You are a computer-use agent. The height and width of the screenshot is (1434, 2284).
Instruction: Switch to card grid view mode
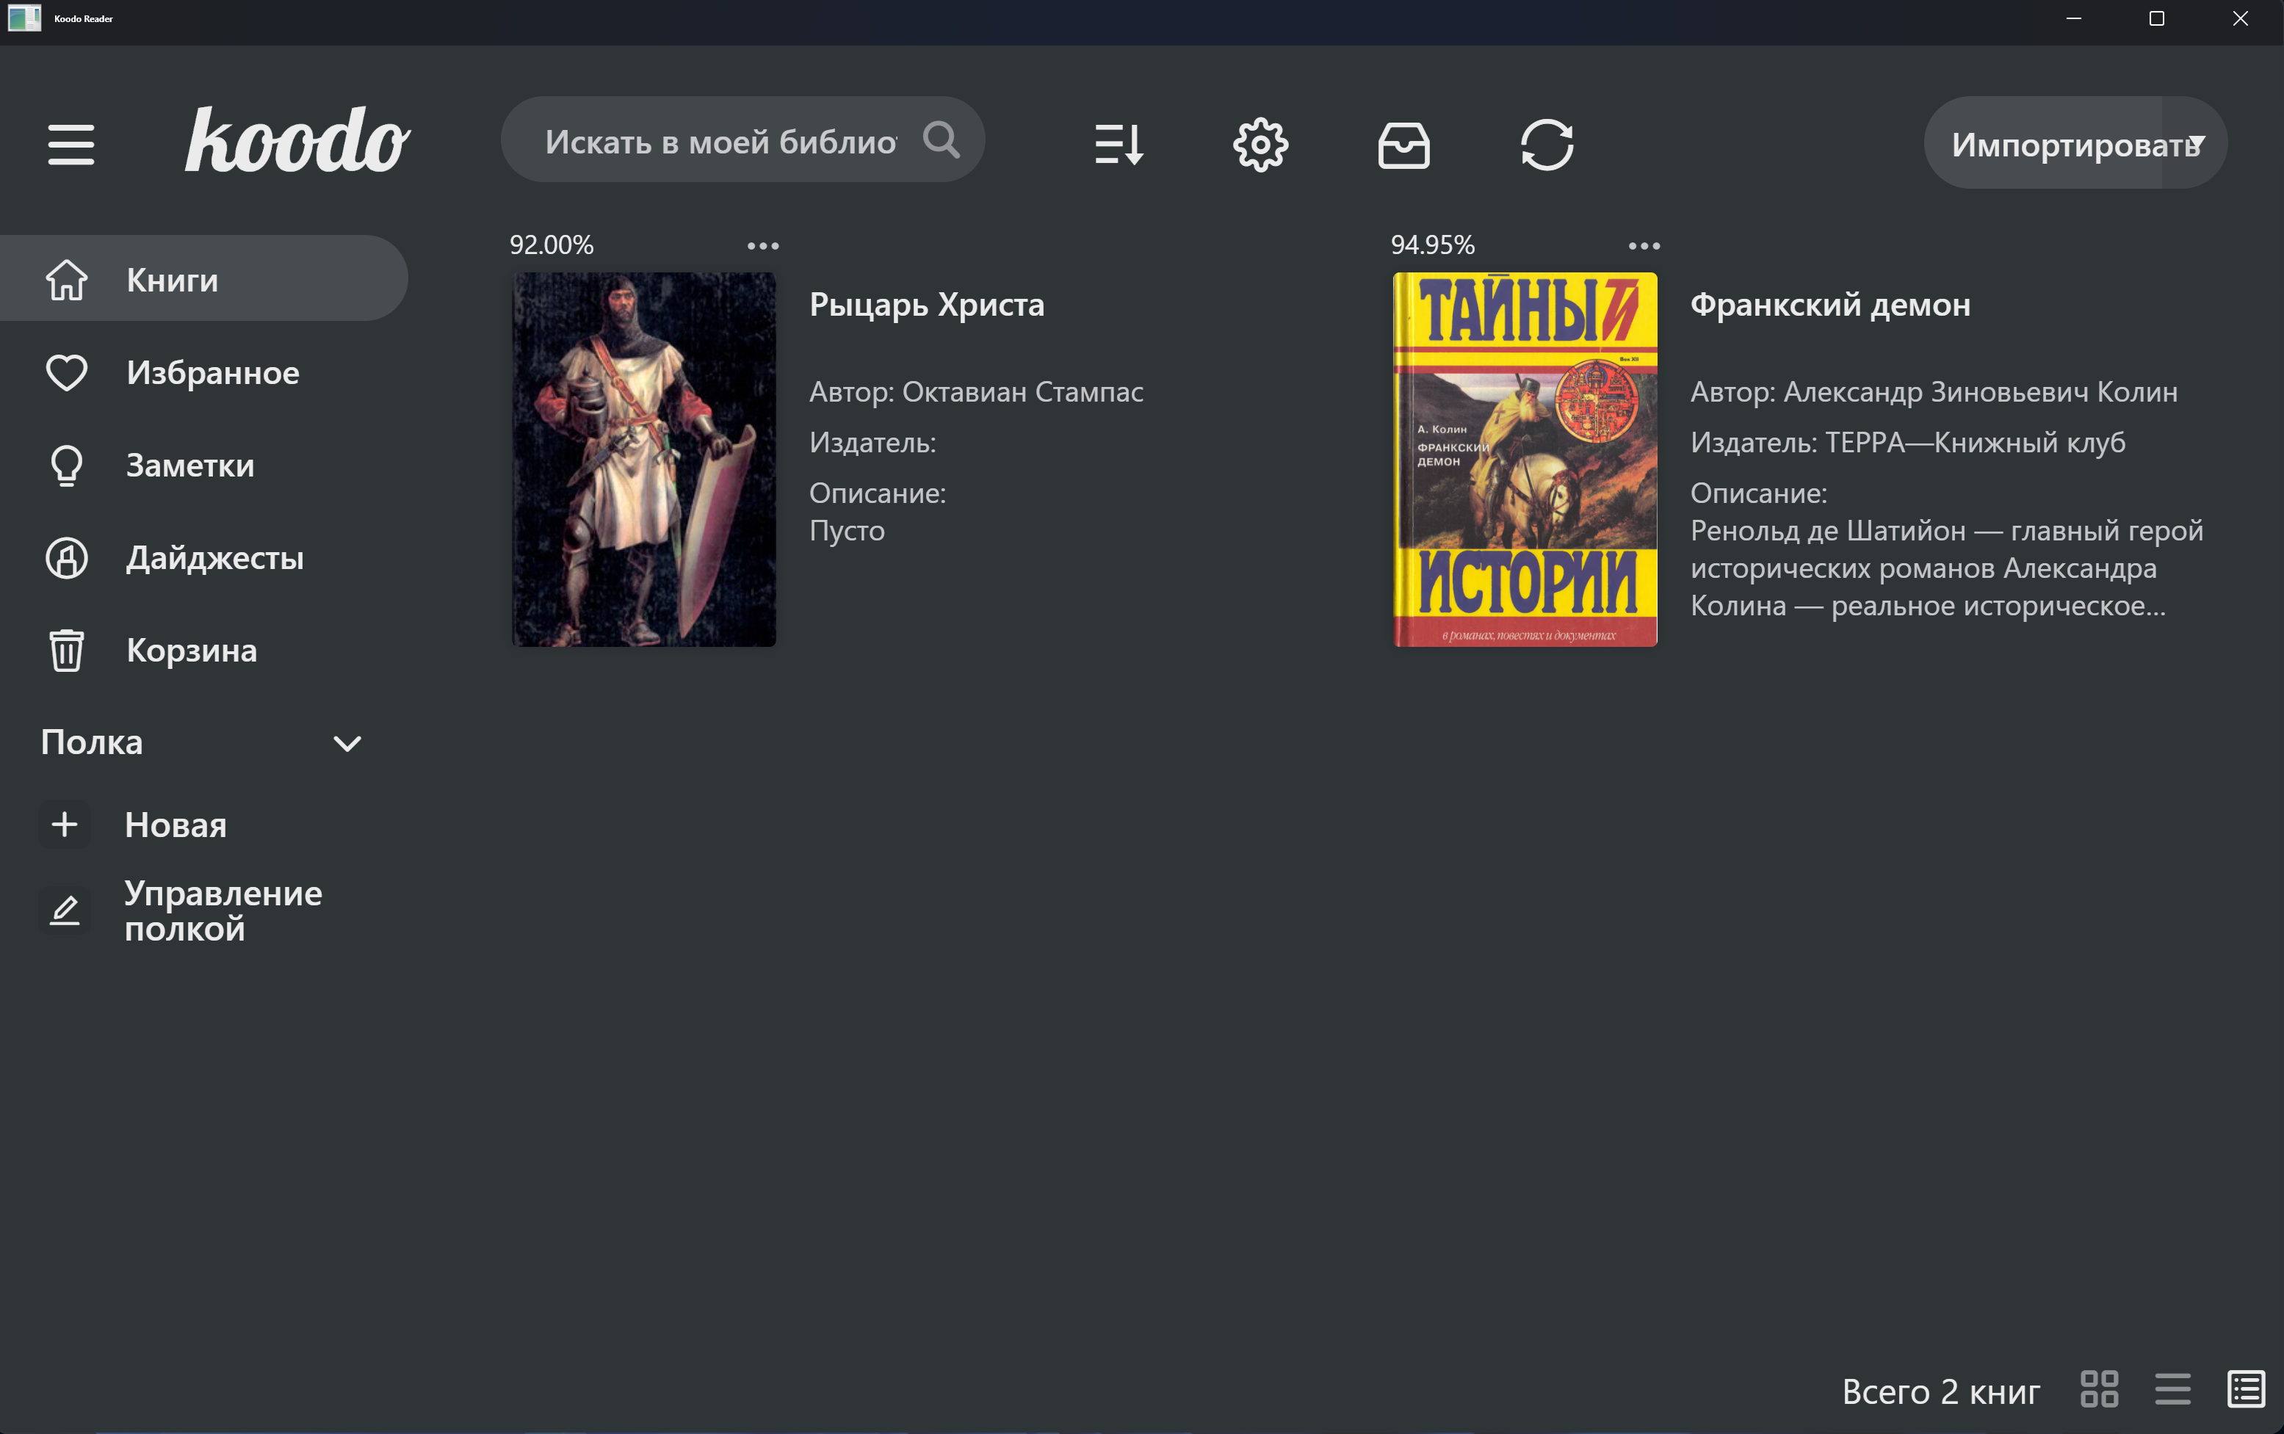pos(2099,1389)
